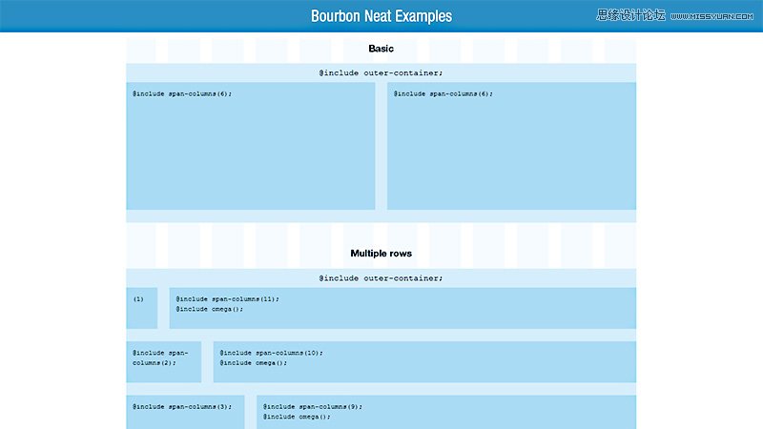The height and width of the screenshot is (429, 763).
Task: Click the span-columns(9) code line
Action: click(313, 406)
